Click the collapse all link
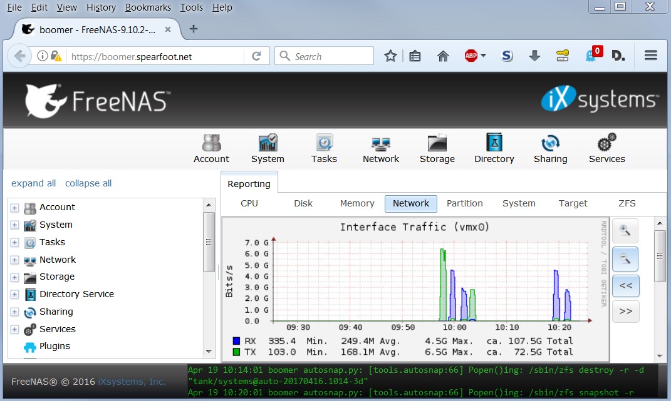671x401 pixels. click(x=88, y=183)
